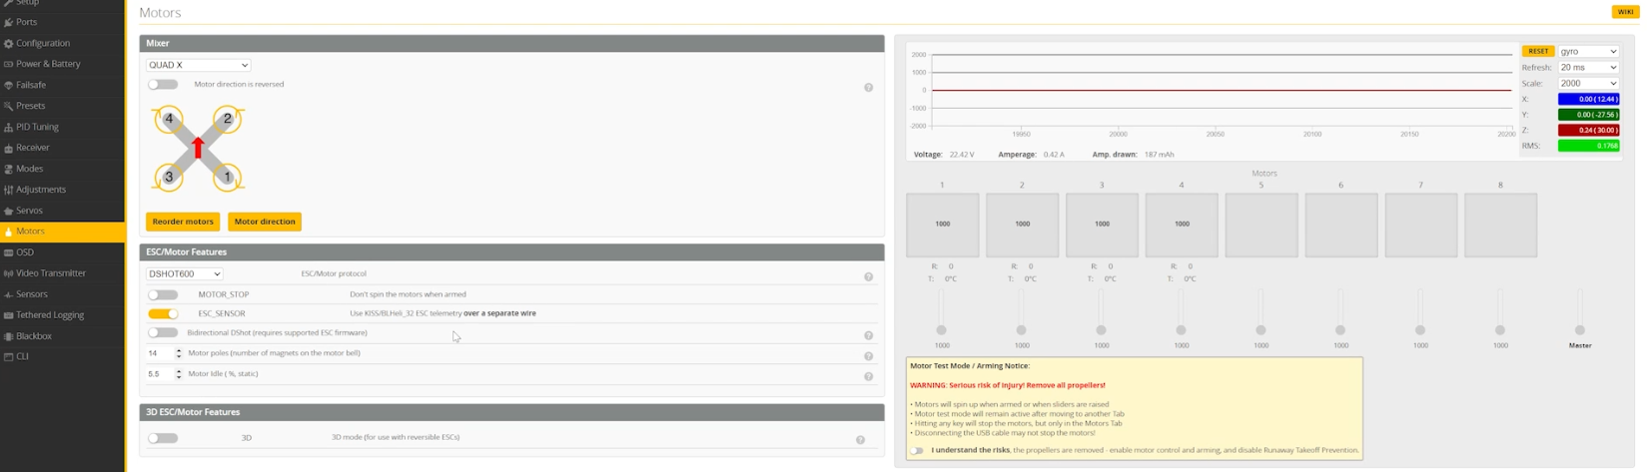Image resolution: width=1647 pixels, height=472 pixels.
Task: Open the PID Tuning tab
Action: click(x=37, y=127)
